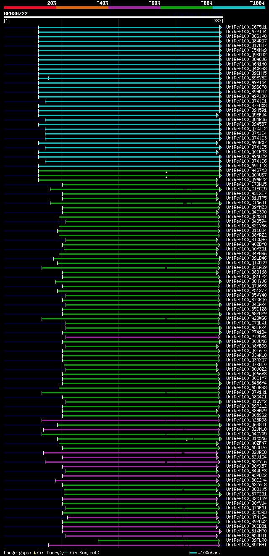269x556 pixels.
Task: Select label UniRef100_Q00US7
Action: pos(246,175)
